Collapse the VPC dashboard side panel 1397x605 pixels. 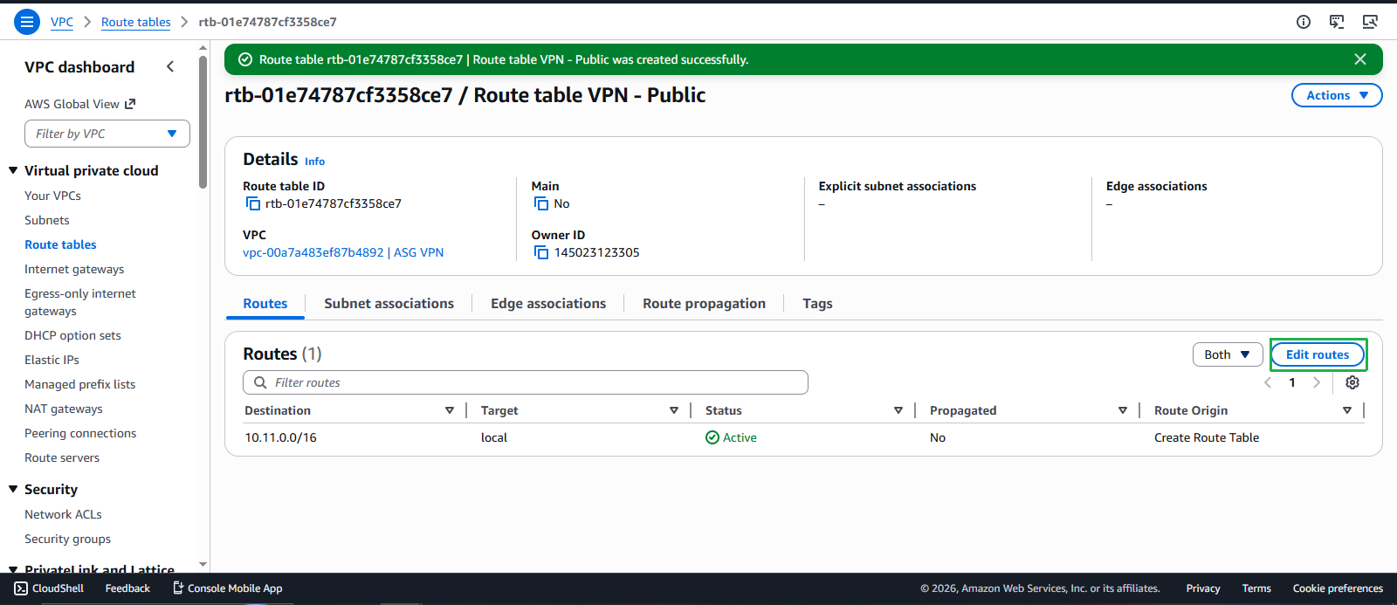tap(170, 66)
